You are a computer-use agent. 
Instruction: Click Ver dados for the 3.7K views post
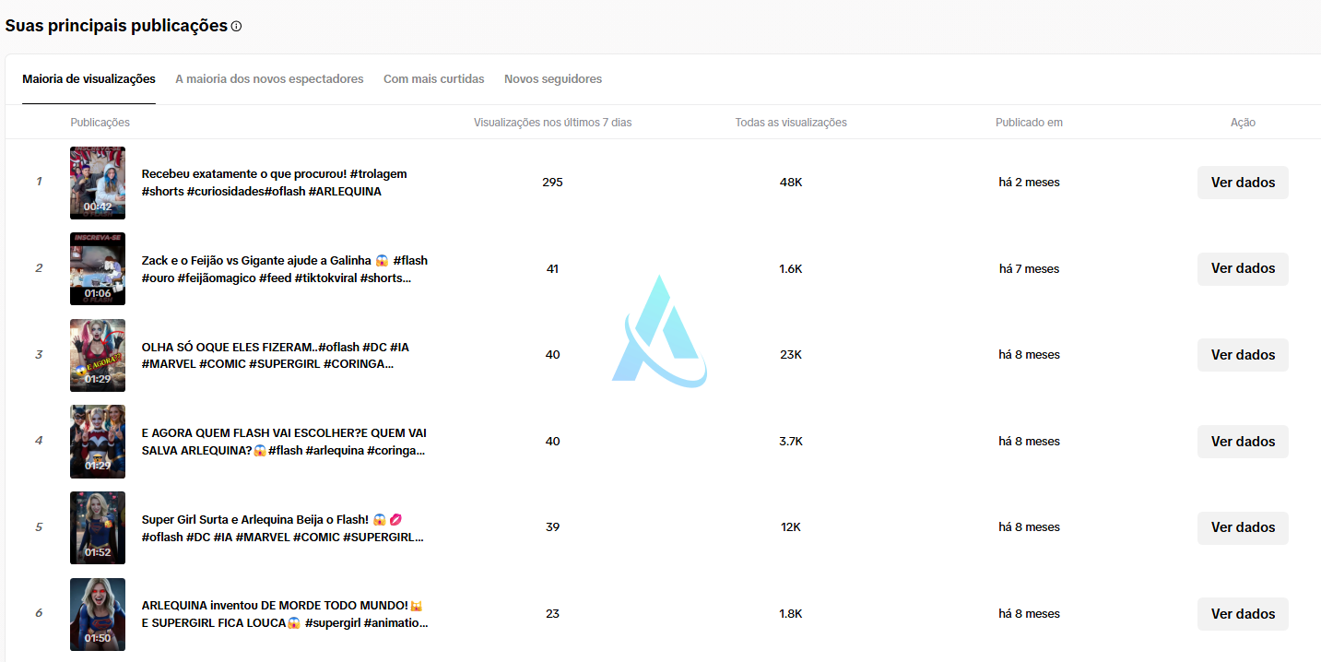1243,442
